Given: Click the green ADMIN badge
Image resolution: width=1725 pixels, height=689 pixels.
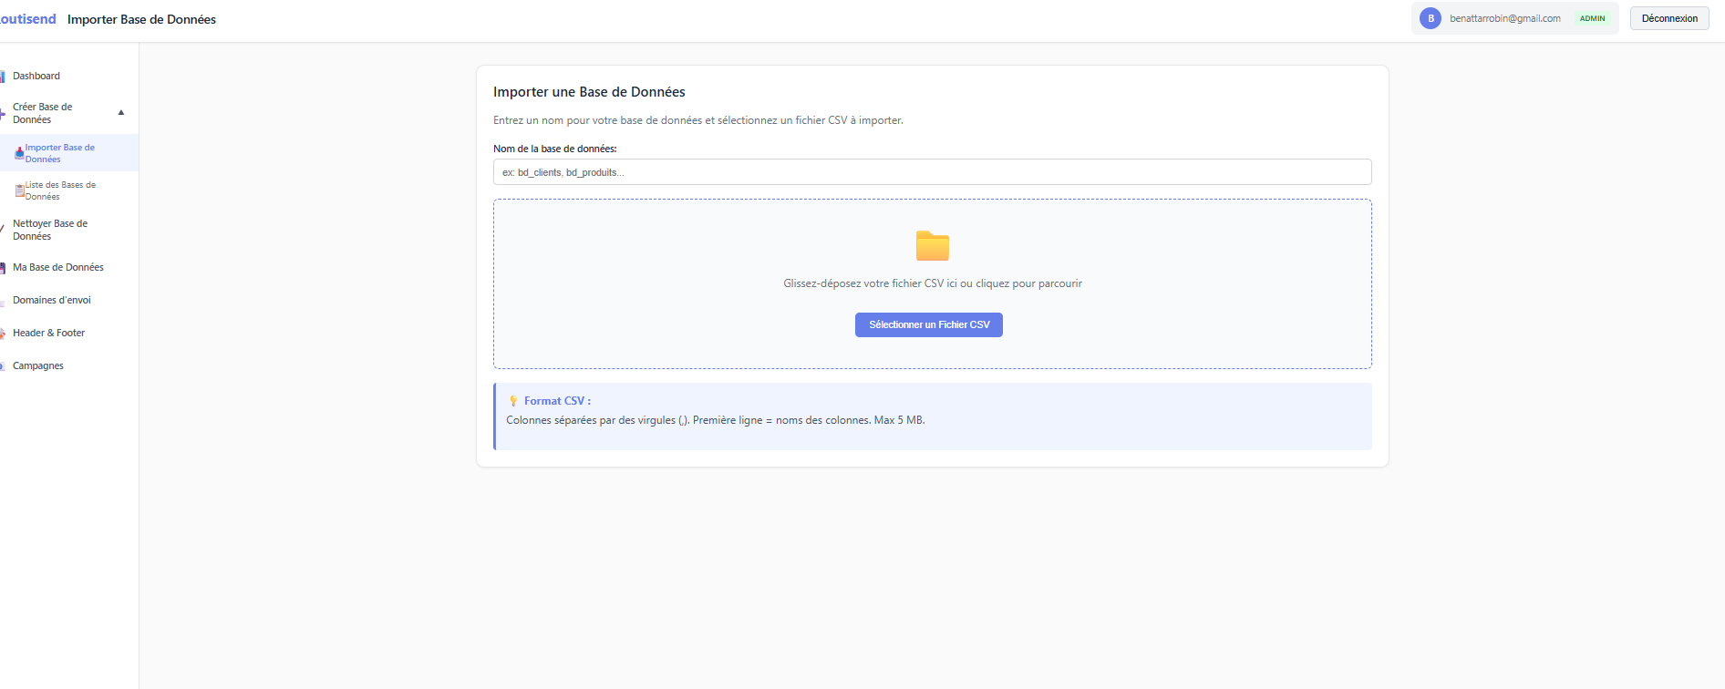Looking at the screenshot, I should point(1592,18).
